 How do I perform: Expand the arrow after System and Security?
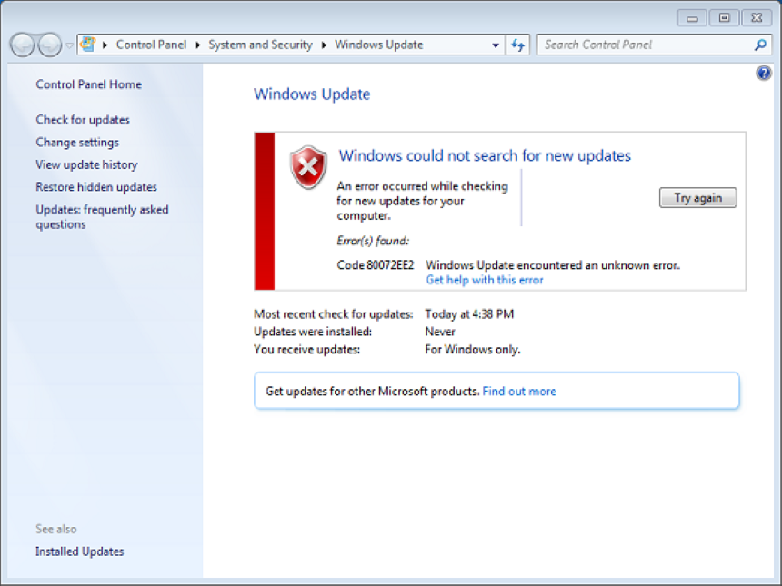[324, 45]
